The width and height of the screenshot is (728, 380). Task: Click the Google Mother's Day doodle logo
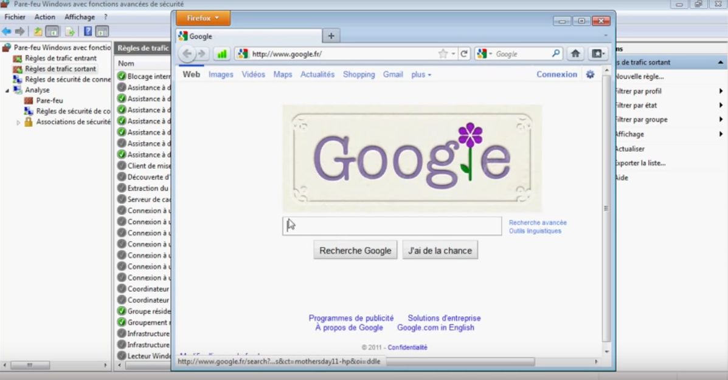(x=412, y=158)
